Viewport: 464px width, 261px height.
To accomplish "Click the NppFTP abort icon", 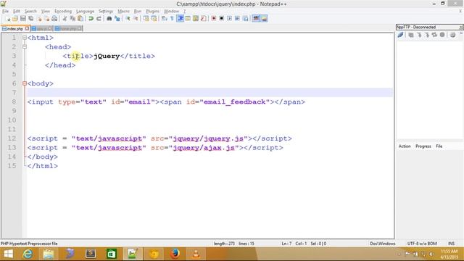I will [442, 35].
